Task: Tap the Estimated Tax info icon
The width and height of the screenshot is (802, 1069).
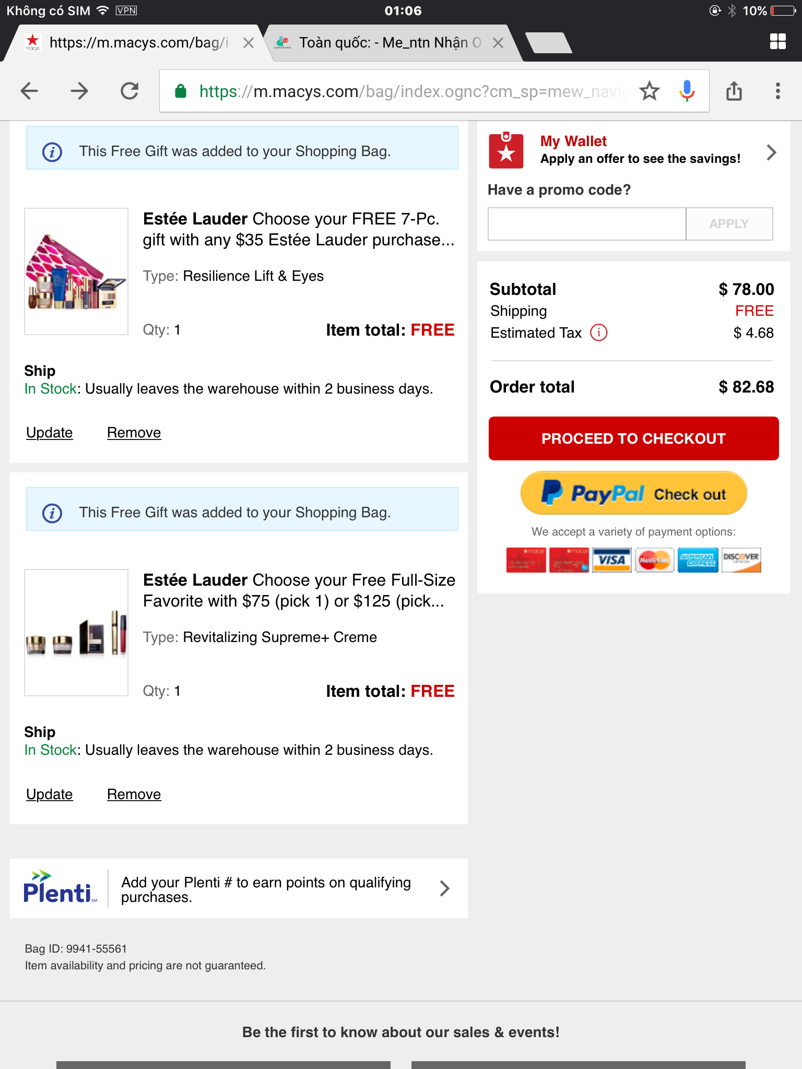Action: 598,332
